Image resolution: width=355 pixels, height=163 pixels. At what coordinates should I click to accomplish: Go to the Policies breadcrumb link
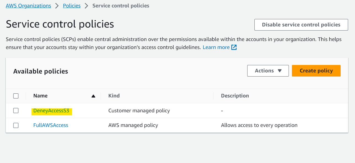[x=72, y=6]
